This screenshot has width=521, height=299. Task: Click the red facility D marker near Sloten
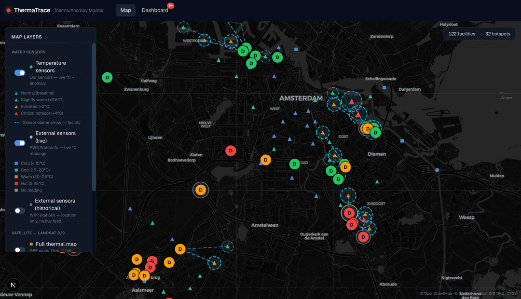click(x=231, y=150)
